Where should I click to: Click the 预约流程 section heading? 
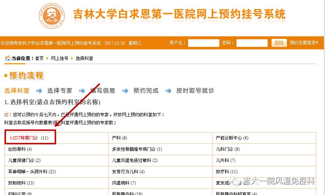pyautogui.click(x=26, y=76)
